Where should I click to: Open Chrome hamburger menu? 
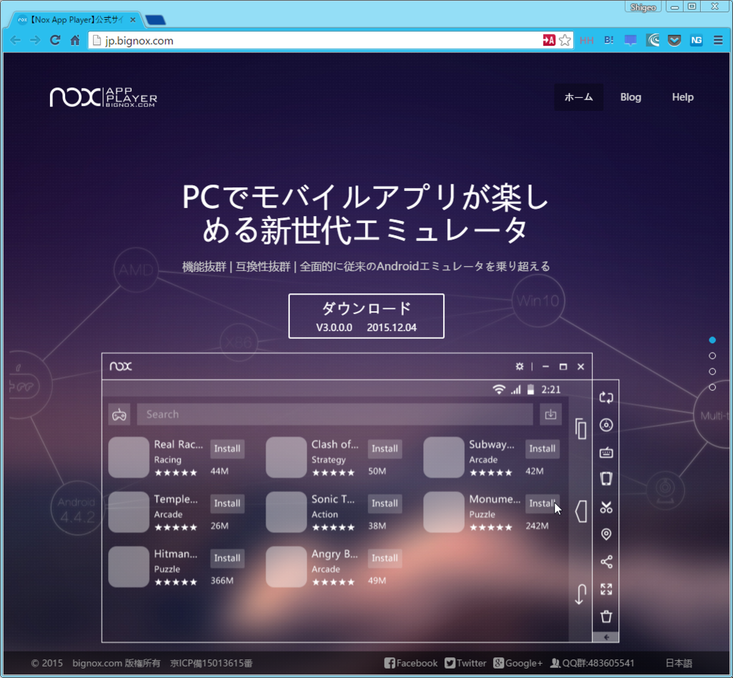pos(718,41)
